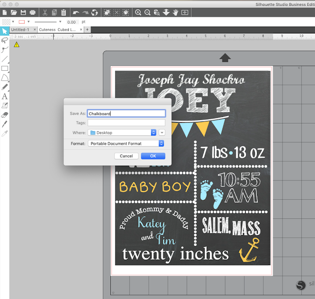
Task: Open the line style dropdown arrow
Action: click(x=60, y=22)
